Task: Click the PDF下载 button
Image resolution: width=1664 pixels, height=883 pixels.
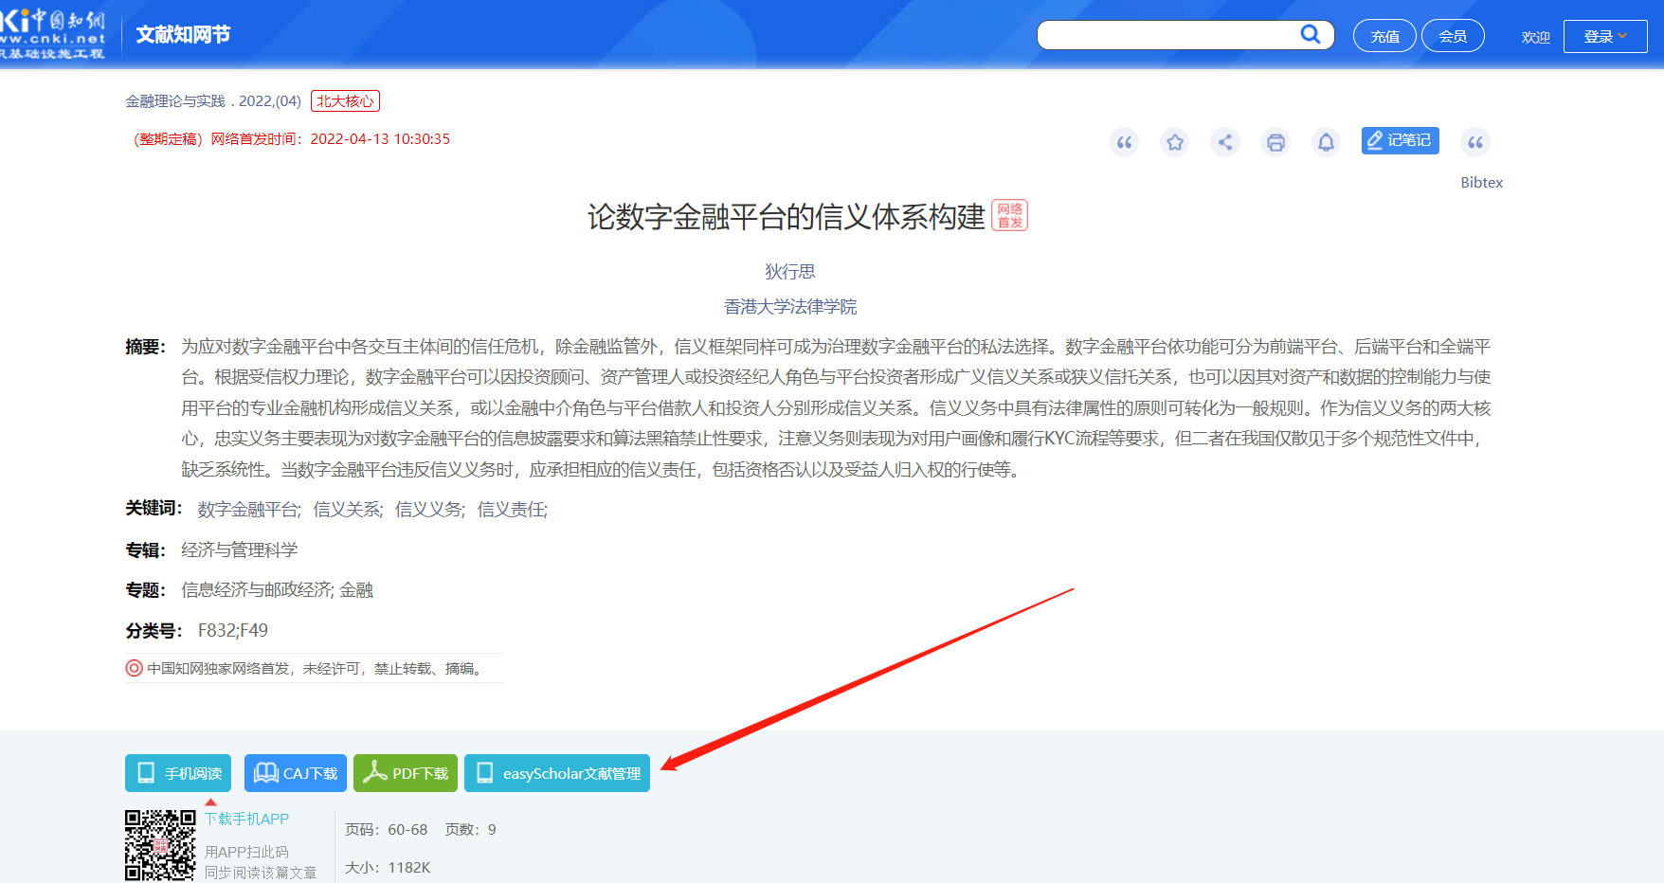Action: coord(406,773)
